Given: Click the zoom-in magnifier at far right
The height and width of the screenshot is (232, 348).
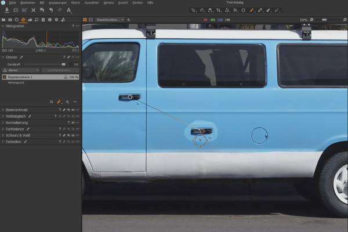Looking at the screenshot, I should click(x=345, y=20).
